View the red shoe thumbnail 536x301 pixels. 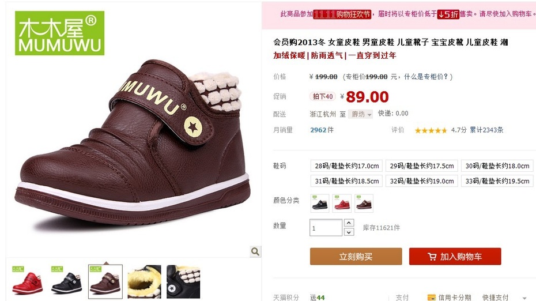tap(27, 282)
